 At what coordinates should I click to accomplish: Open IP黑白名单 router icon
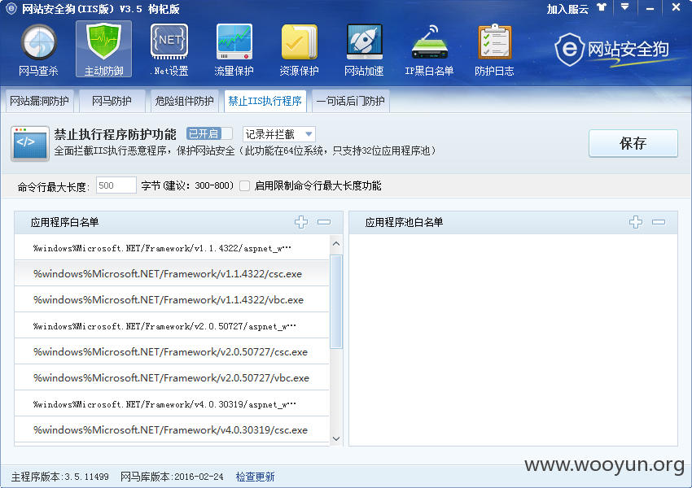point(429,50)
